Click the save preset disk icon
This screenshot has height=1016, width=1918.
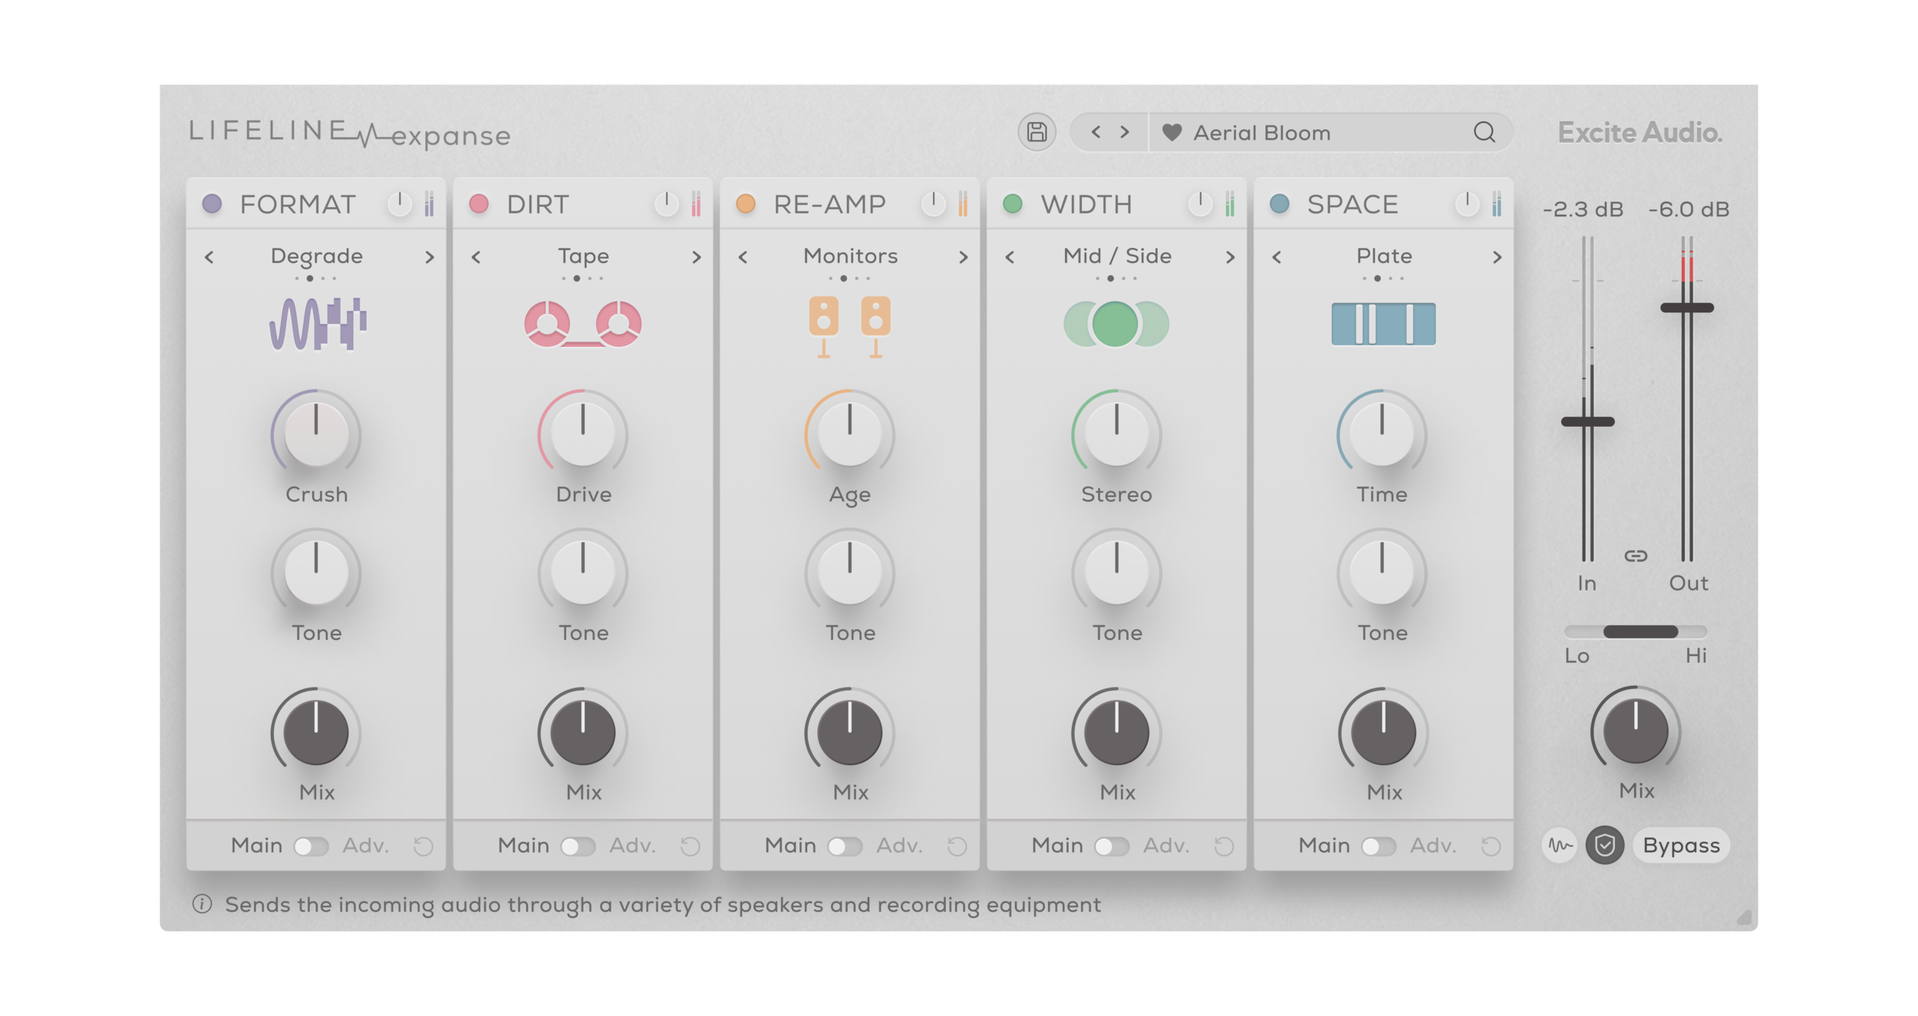tap(1036, 133)
